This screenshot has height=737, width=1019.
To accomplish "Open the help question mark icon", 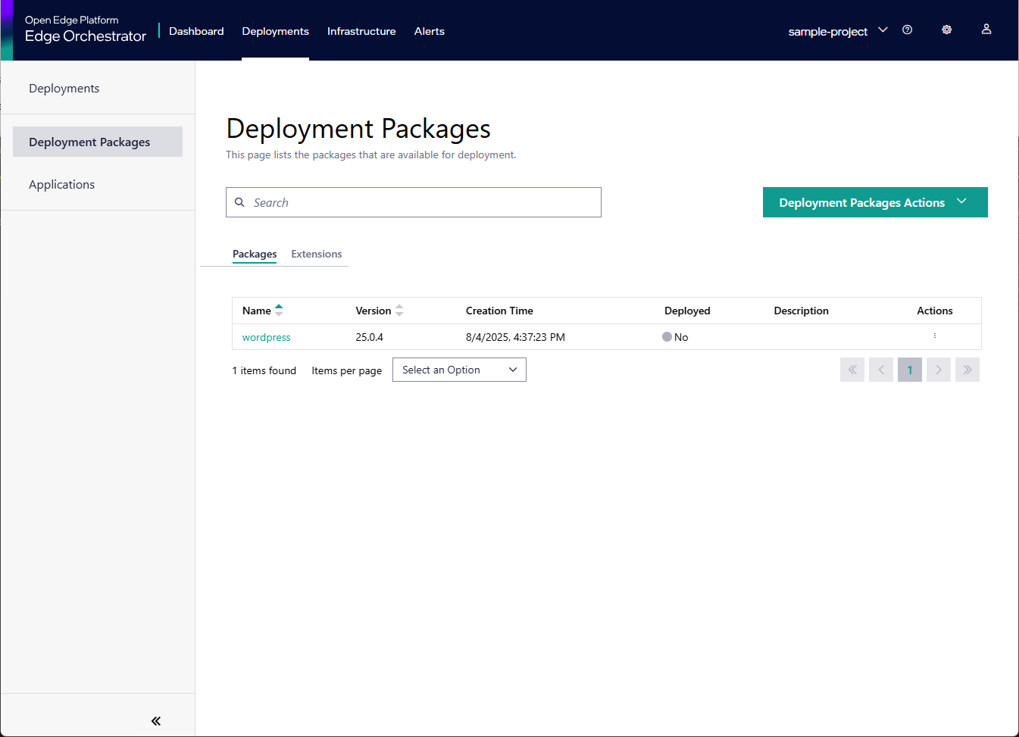I will point(907,30).
